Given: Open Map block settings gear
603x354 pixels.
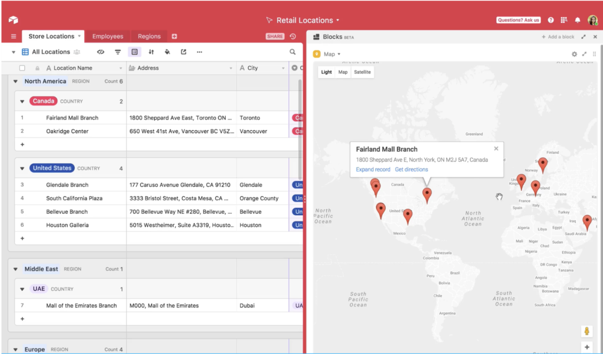Looking at the screenshot, I should [574, 54].
